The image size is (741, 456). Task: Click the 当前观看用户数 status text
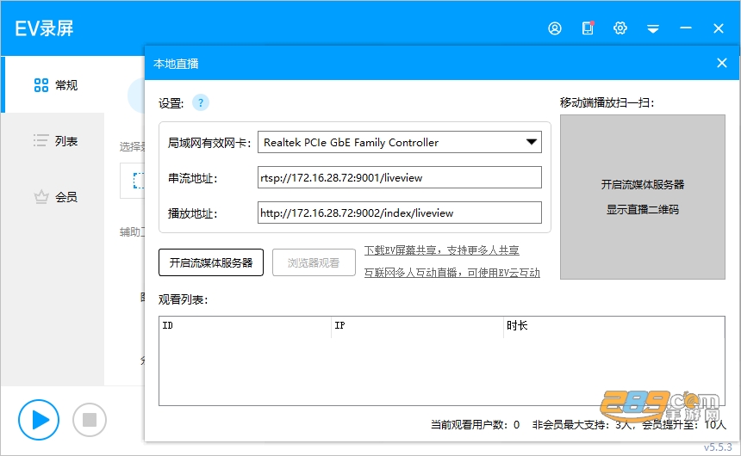click(475, 425)
